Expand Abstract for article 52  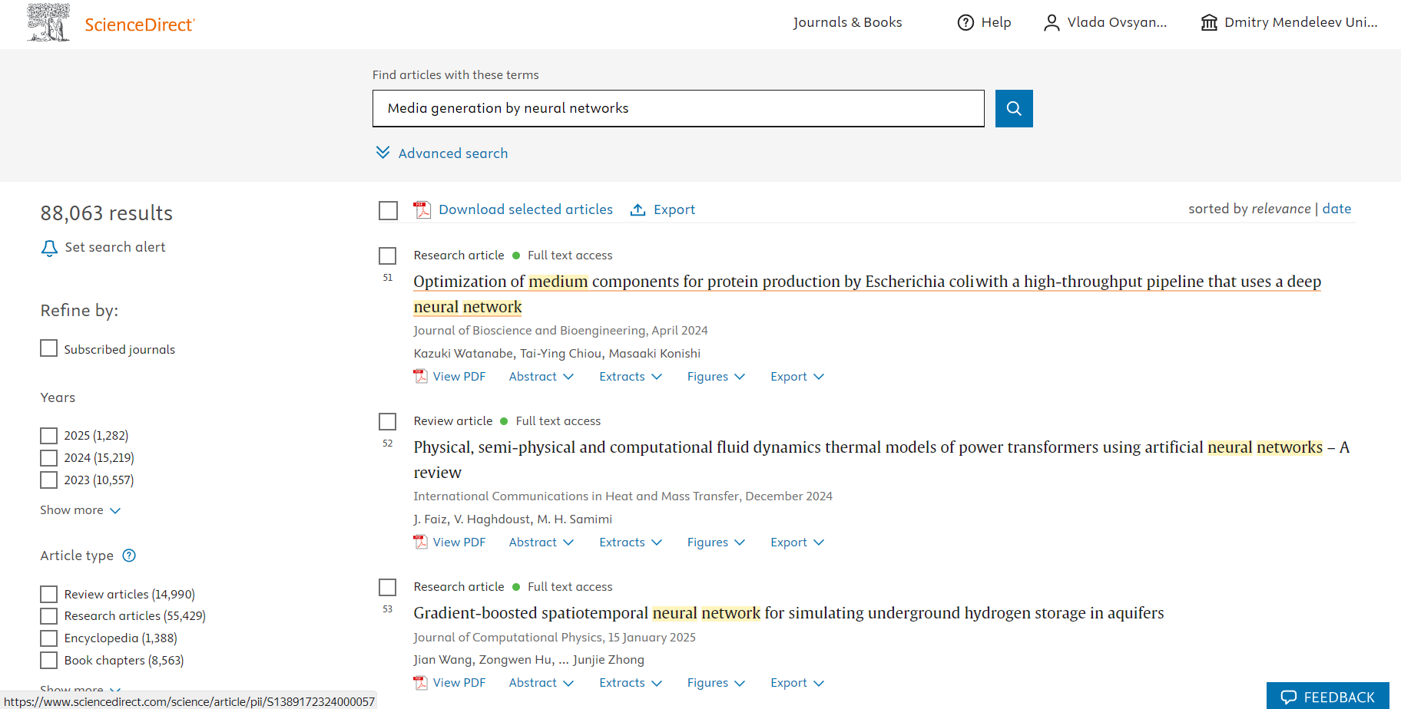click(x=541, y=542)
